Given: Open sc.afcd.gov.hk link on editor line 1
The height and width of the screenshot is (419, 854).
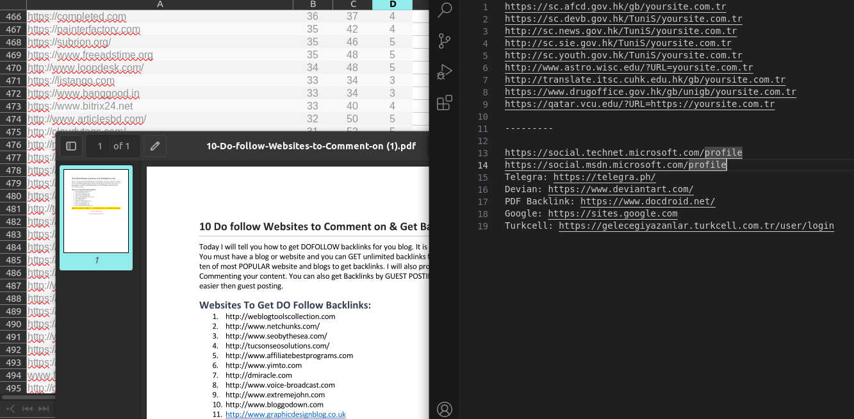Looking at the screenshot, I should 615,7.
